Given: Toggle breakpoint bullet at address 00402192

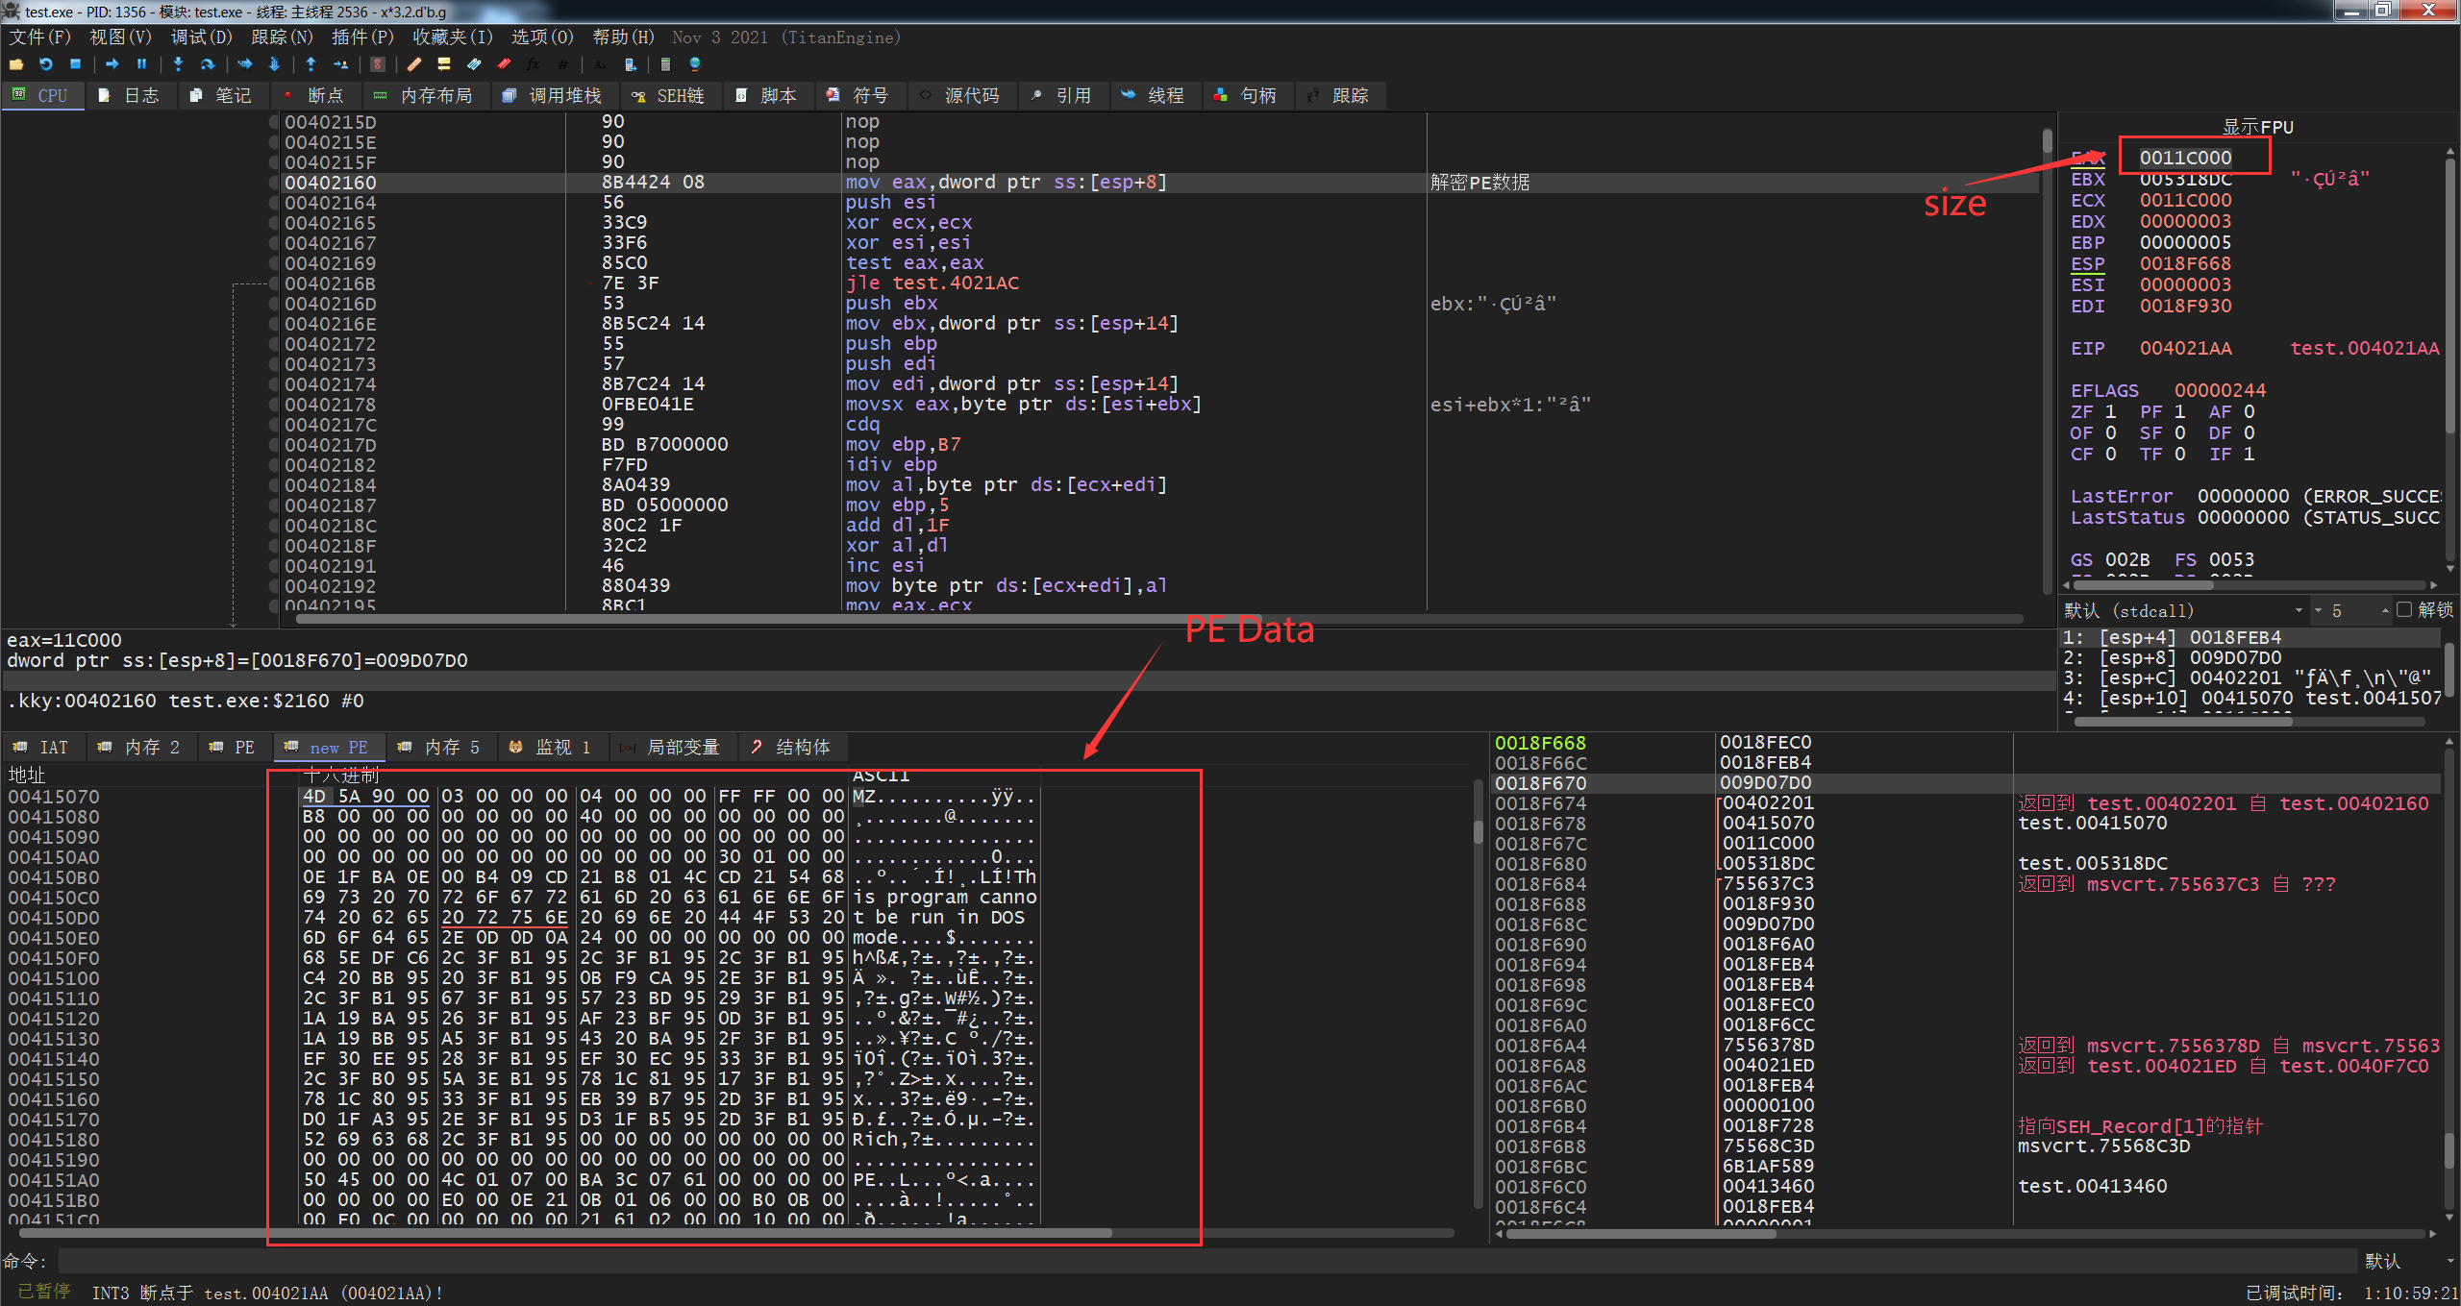Looking at the screenshot, I should tap(274, 586).
